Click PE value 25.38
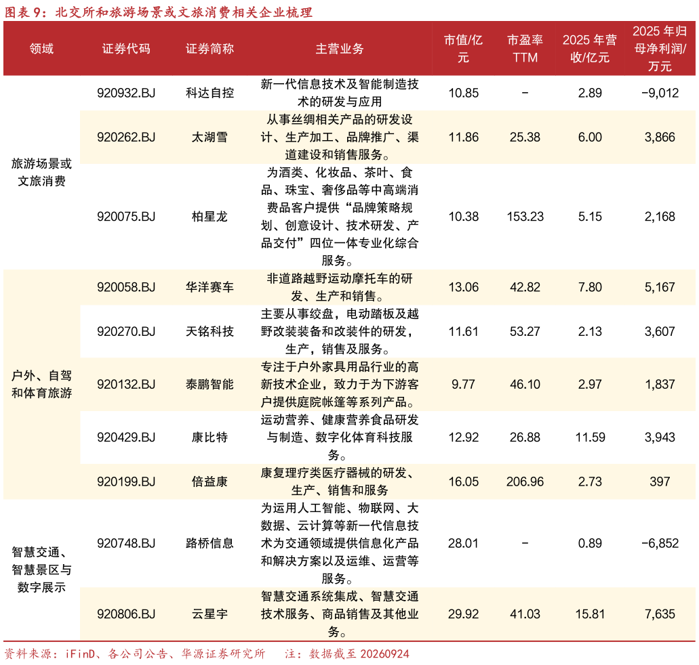Image resolution: width=699 pixels, height=665 pixels. [525, 137]
